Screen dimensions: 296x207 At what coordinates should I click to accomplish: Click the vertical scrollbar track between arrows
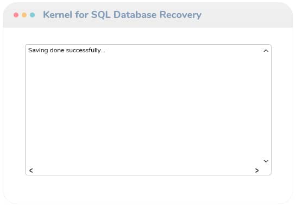click(x=266, y=106)
